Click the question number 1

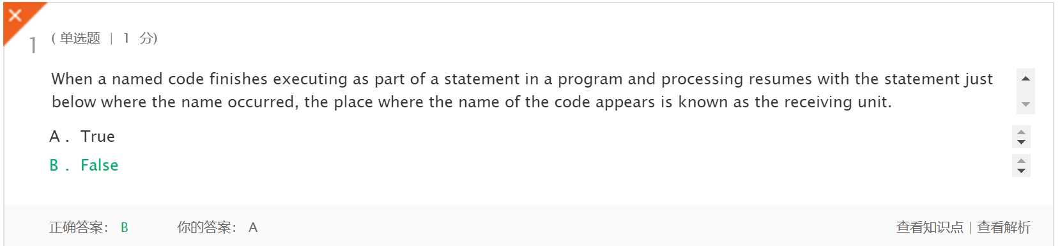pyautogui.click(x=33, y=45)
